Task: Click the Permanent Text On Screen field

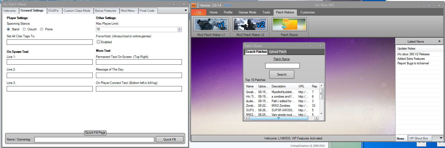Action: [139, 62]
